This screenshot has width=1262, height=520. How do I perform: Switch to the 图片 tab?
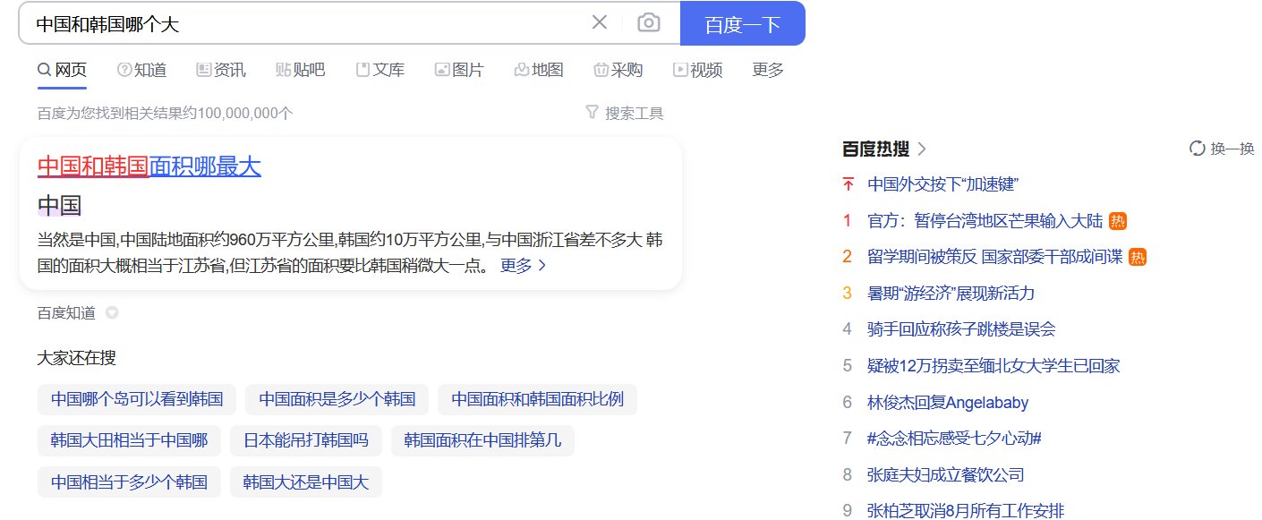click(x=459, y=70)
